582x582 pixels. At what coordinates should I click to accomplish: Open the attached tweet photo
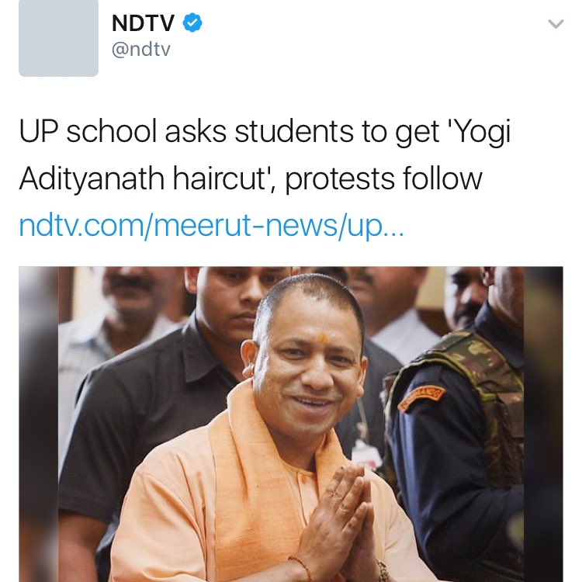291,424
